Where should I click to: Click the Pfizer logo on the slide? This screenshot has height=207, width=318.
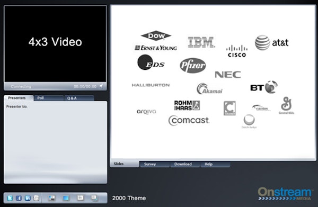[193, 66]
